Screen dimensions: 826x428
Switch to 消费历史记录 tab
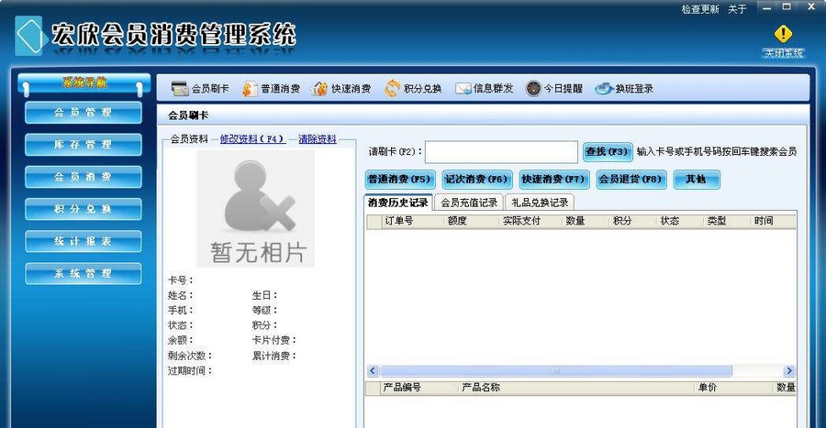(x=397, y=203)
